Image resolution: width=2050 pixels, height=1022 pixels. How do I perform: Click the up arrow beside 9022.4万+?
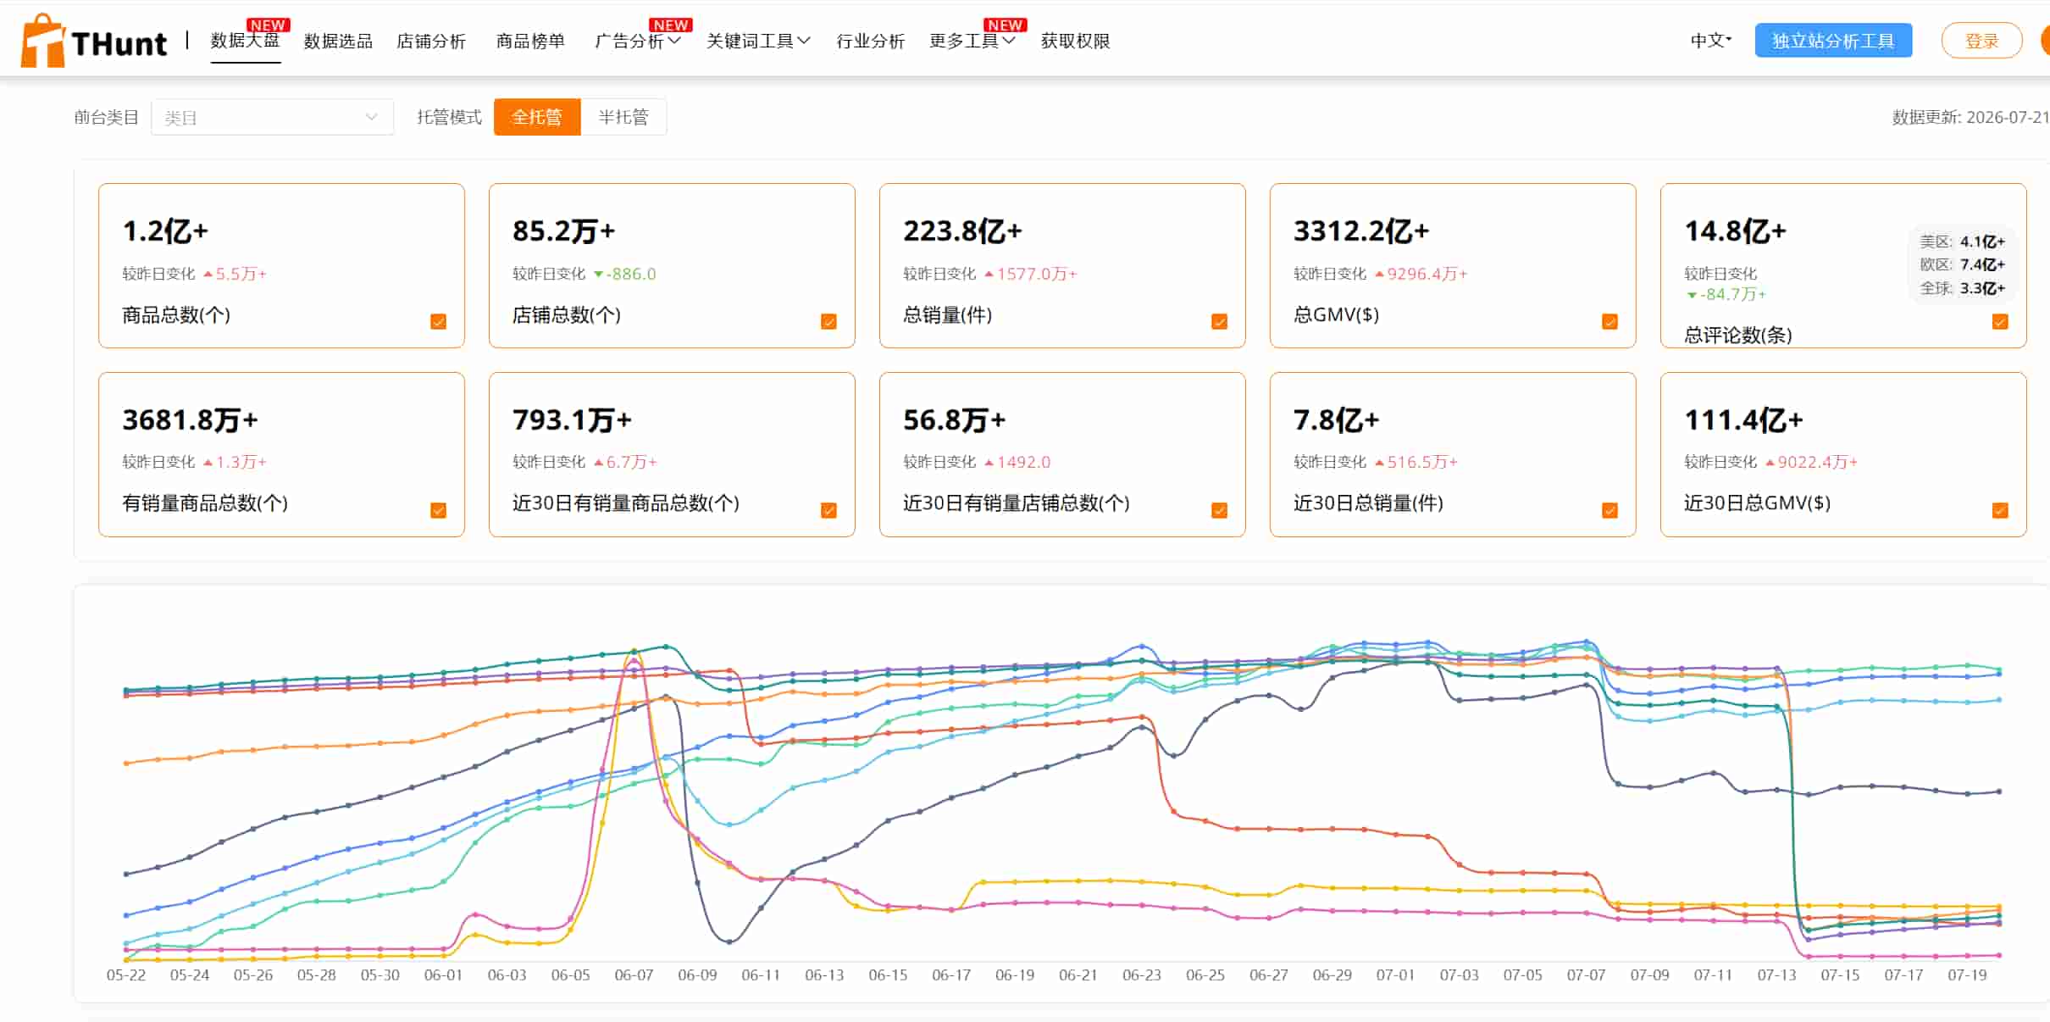click(1770, 463)
